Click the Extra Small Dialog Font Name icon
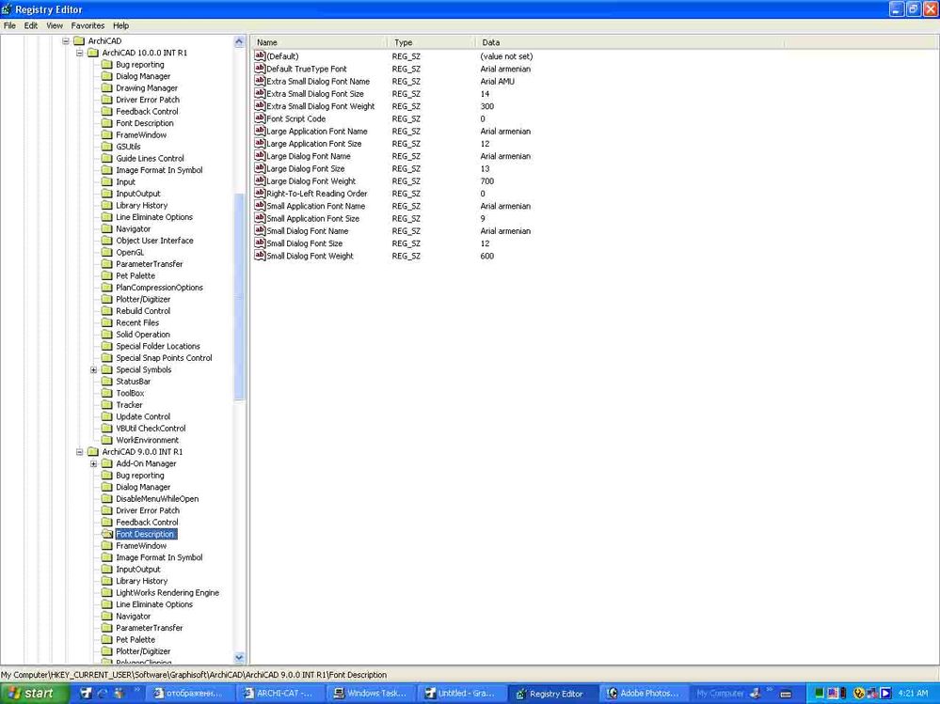This screenshot has width=940, height=704. tap(260, 81)
